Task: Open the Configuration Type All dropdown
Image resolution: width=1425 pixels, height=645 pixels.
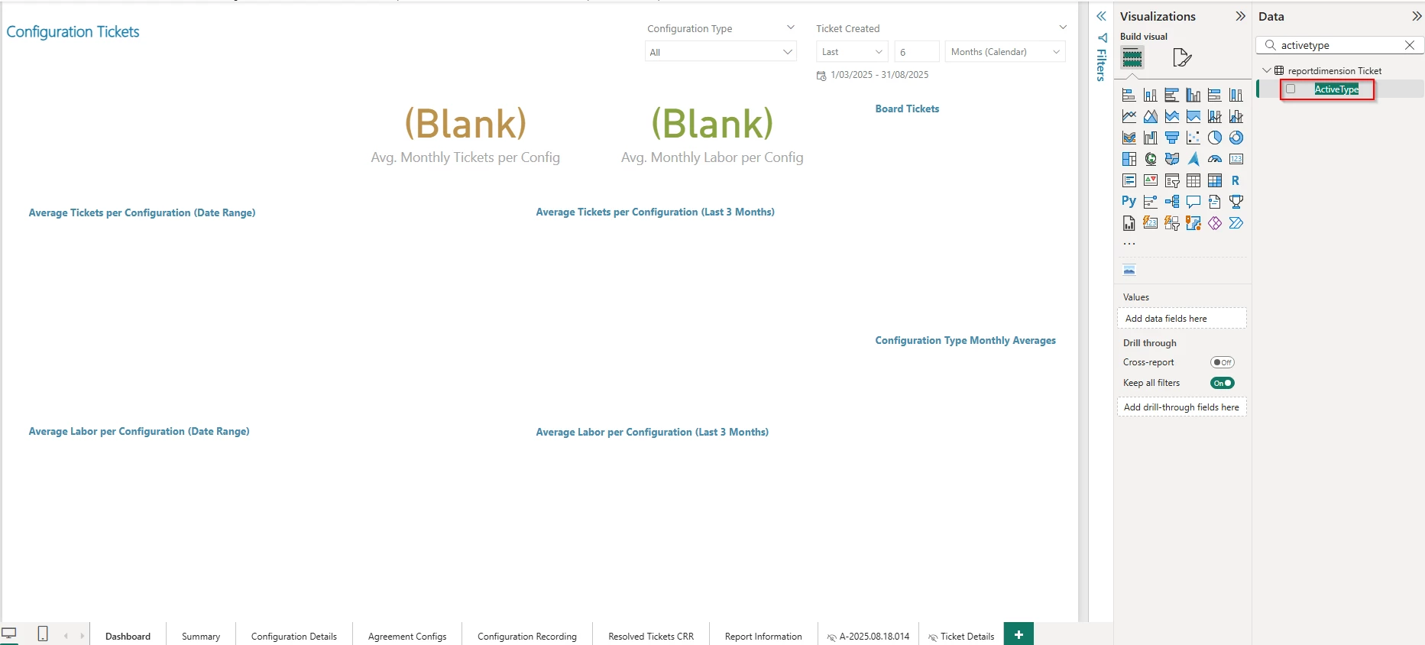Action: 721,52
